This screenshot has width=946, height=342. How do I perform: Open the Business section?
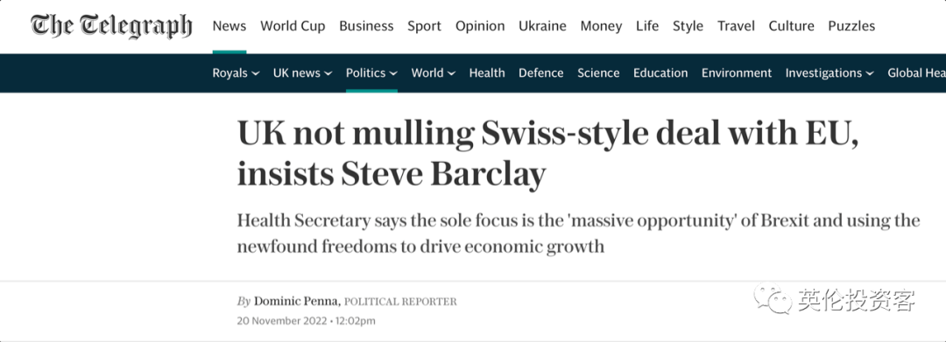click(366, 26)
